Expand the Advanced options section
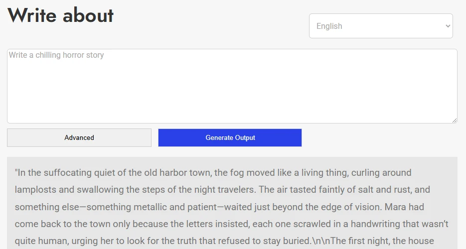Screen dimensions: 466x249 [79, 138]
